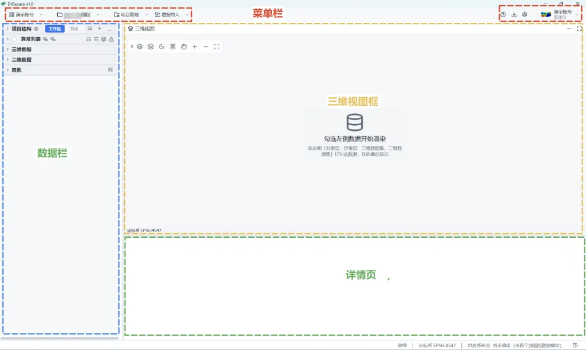This screenshot has width=586, height=350.
Task: Click the layers icon in 异常列表 row
Action: 104,39
